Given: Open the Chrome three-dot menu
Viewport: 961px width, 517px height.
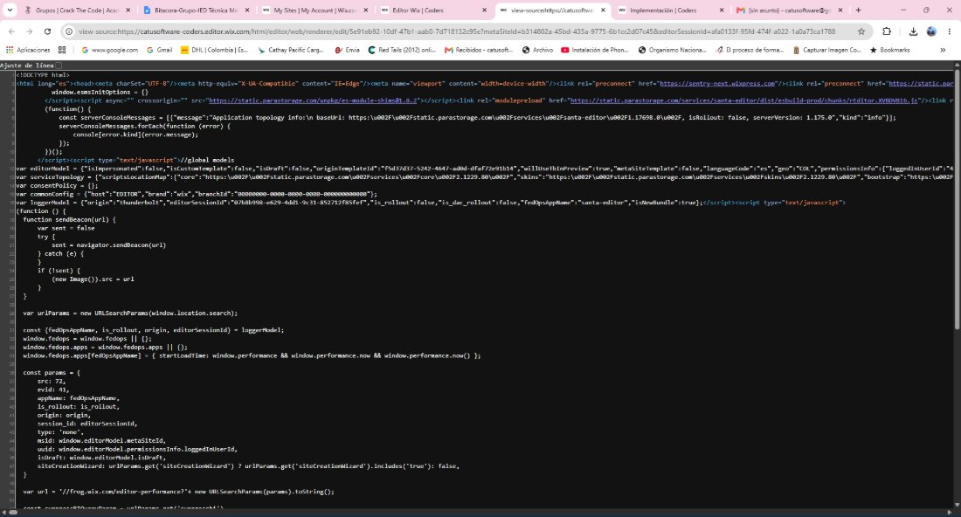Looking at the screenshot, I should 950,31.
